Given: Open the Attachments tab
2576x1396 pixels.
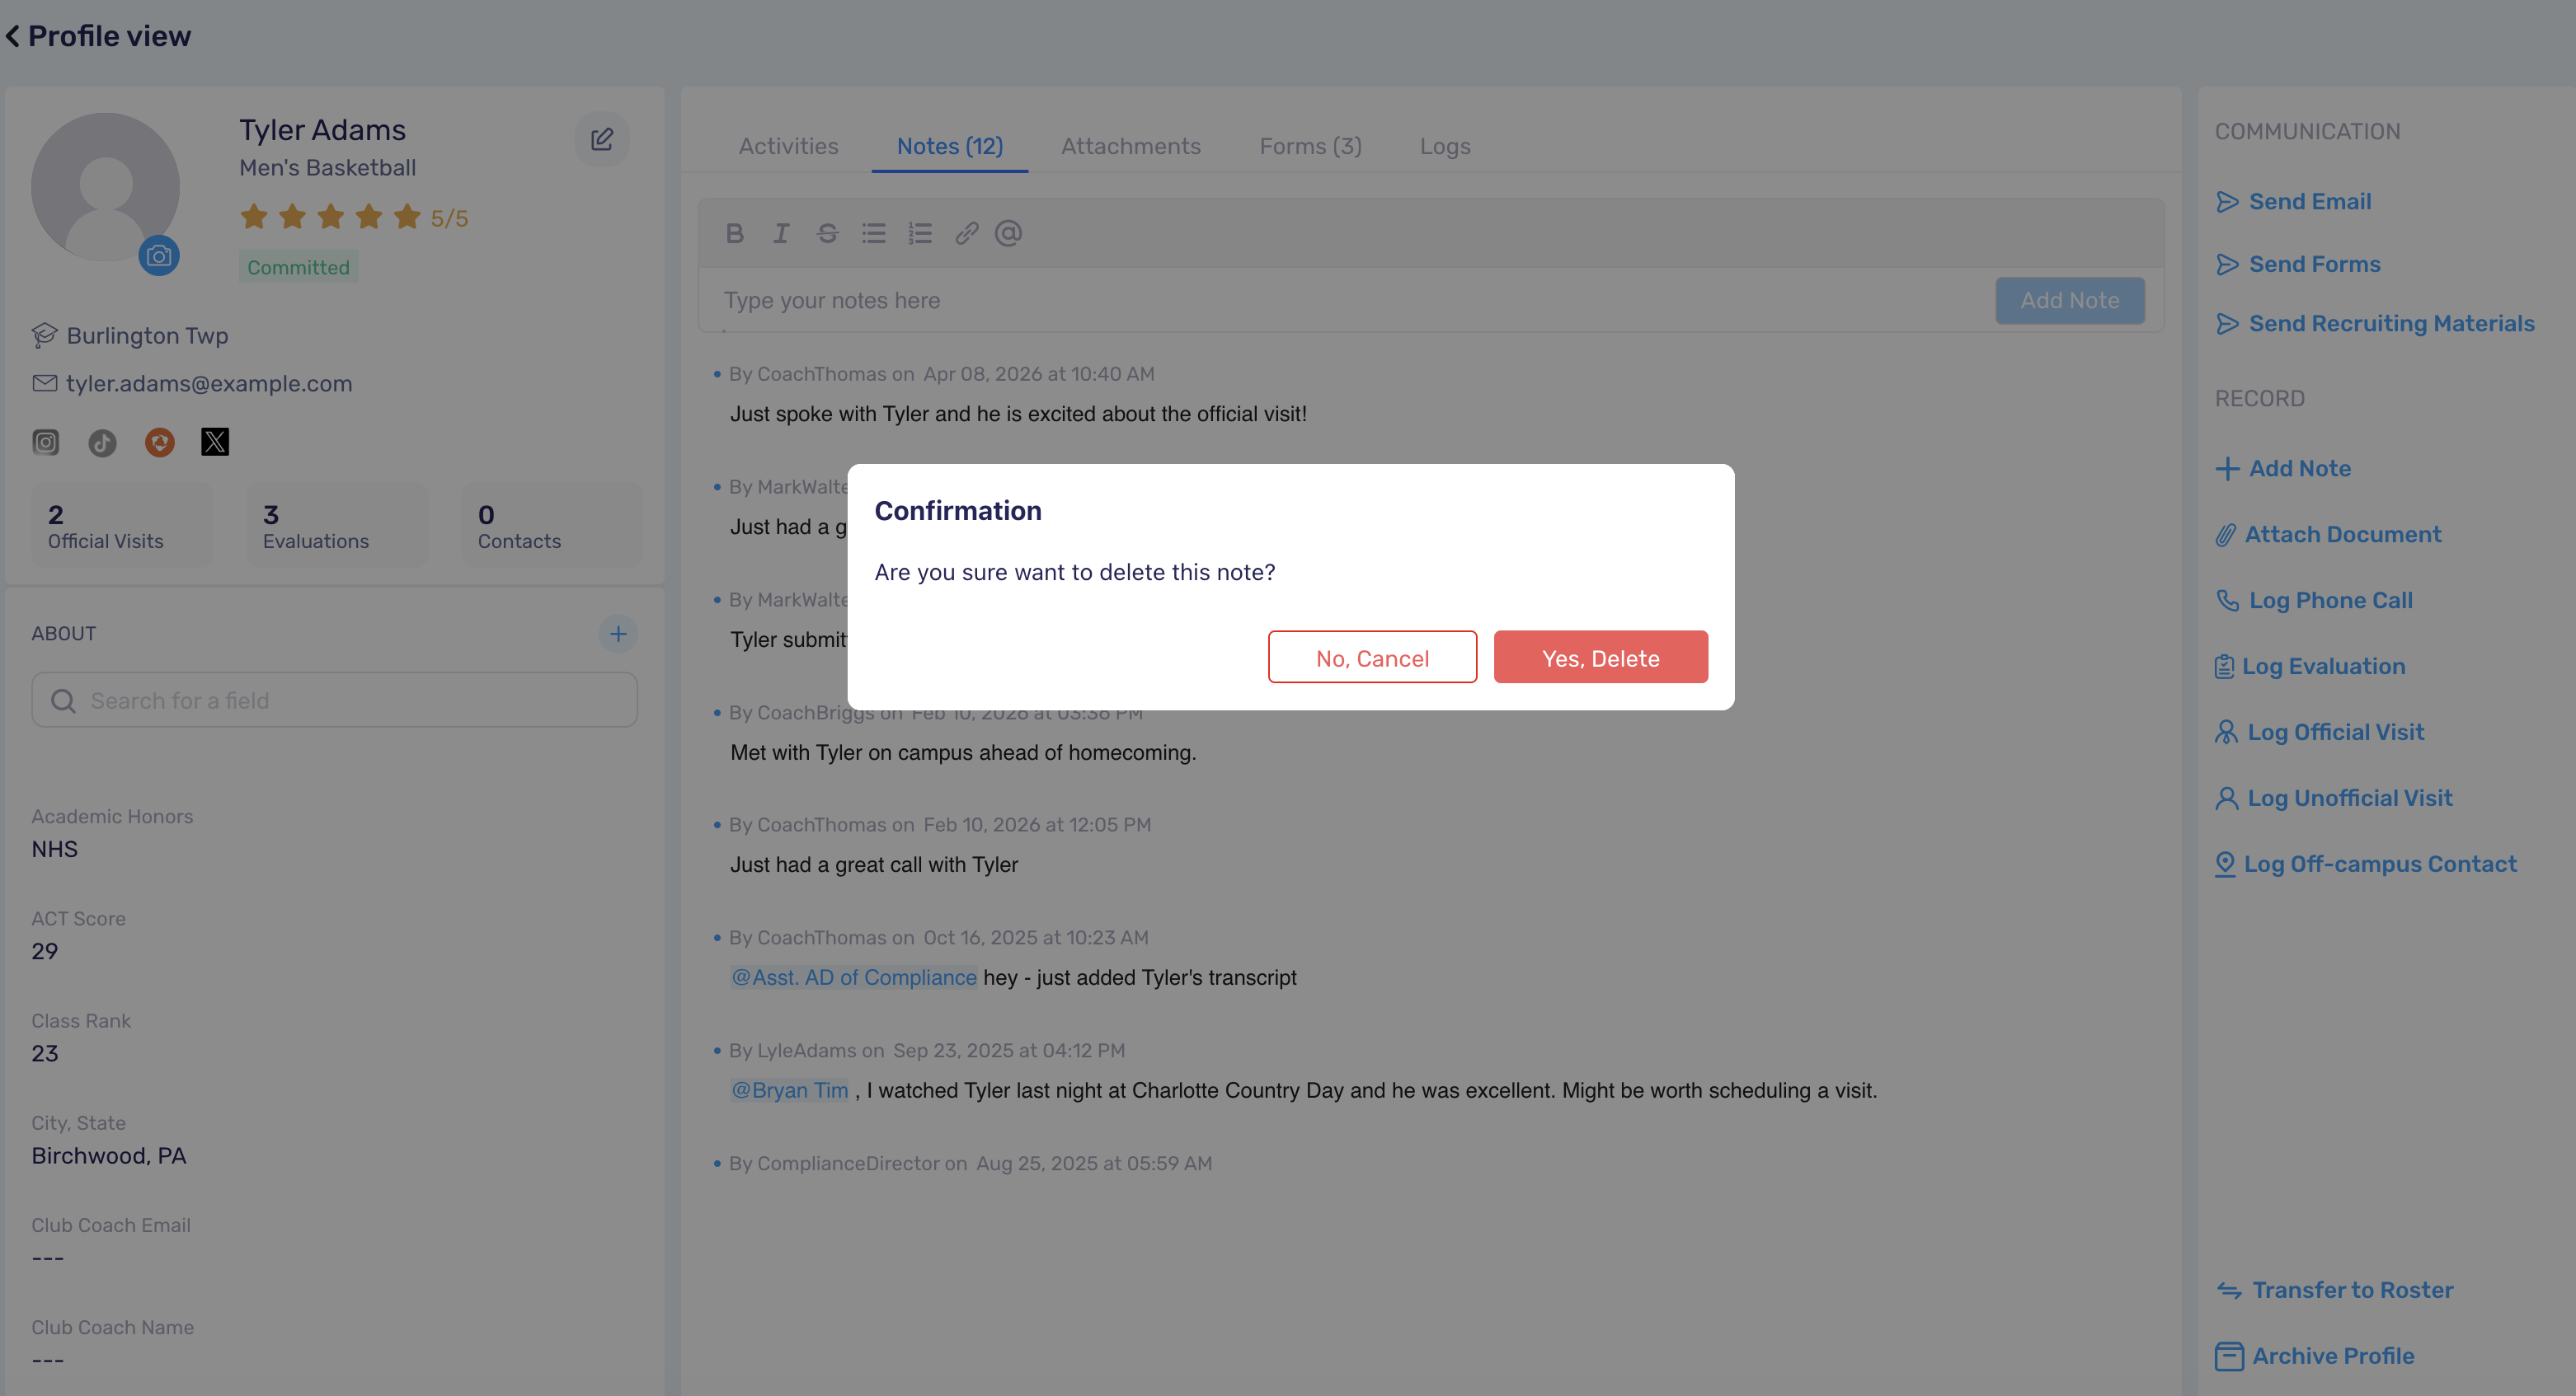Looking at the screenshot, I should [x=1130, y=146].
